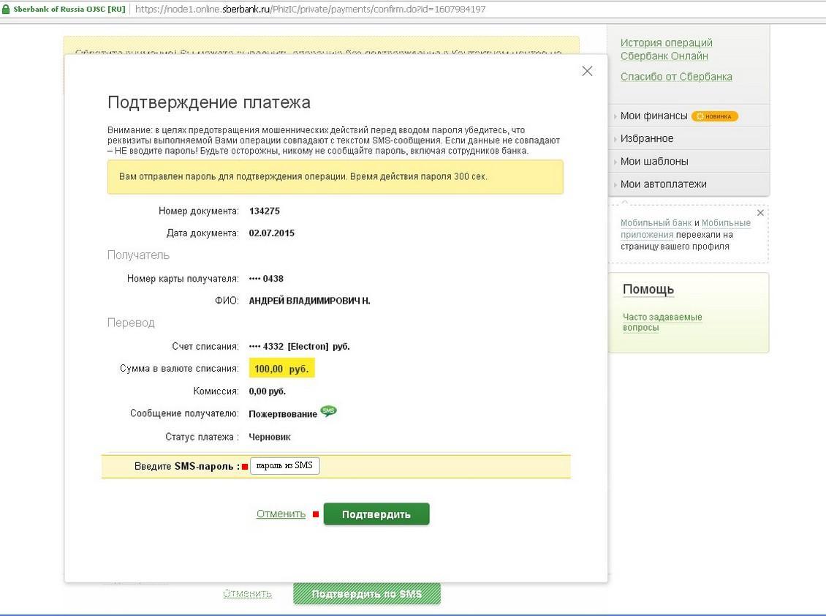Viewport: 826px width, 616px height.
Task: Open Часто задаваемые вопросы link
Action: [662, 322]
